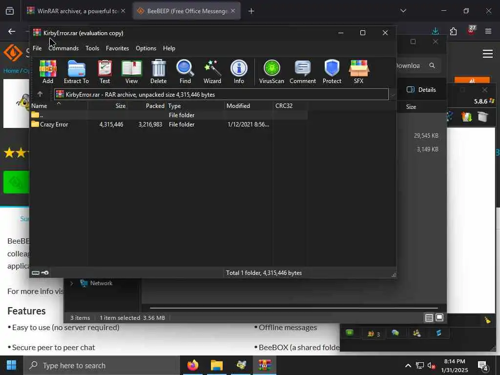Open browser downloads panel
The width and height of the screenshot is (500, 375).
435,31
